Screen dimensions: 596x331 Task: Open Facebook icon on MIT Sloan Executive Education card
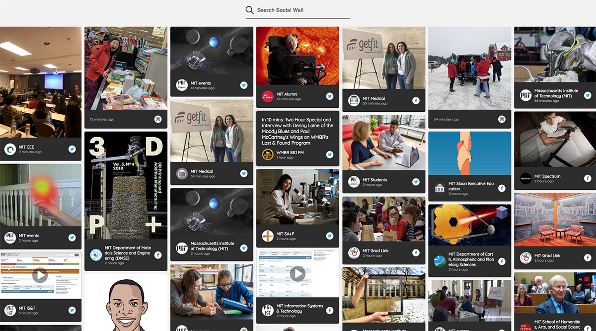click(x=502, y=188)
